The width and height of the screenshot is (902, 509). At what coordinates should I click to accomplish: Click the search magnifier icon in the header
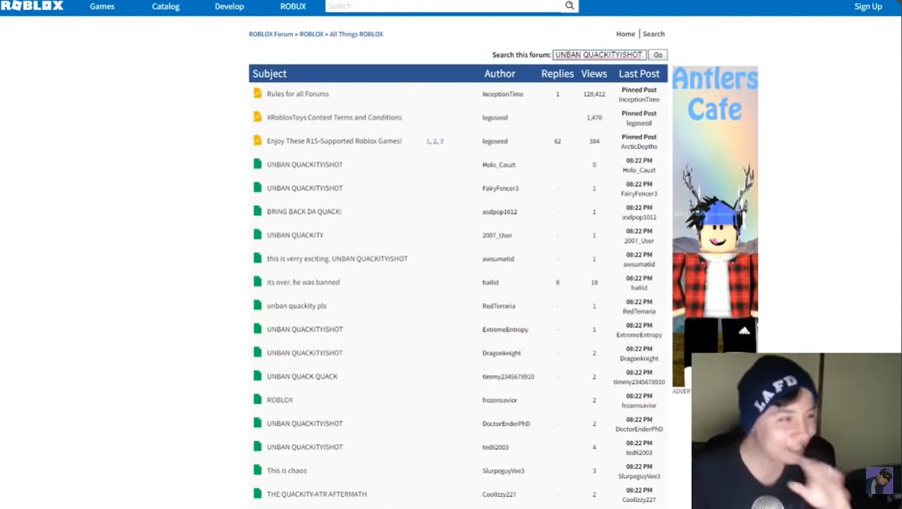pos(570,6)
